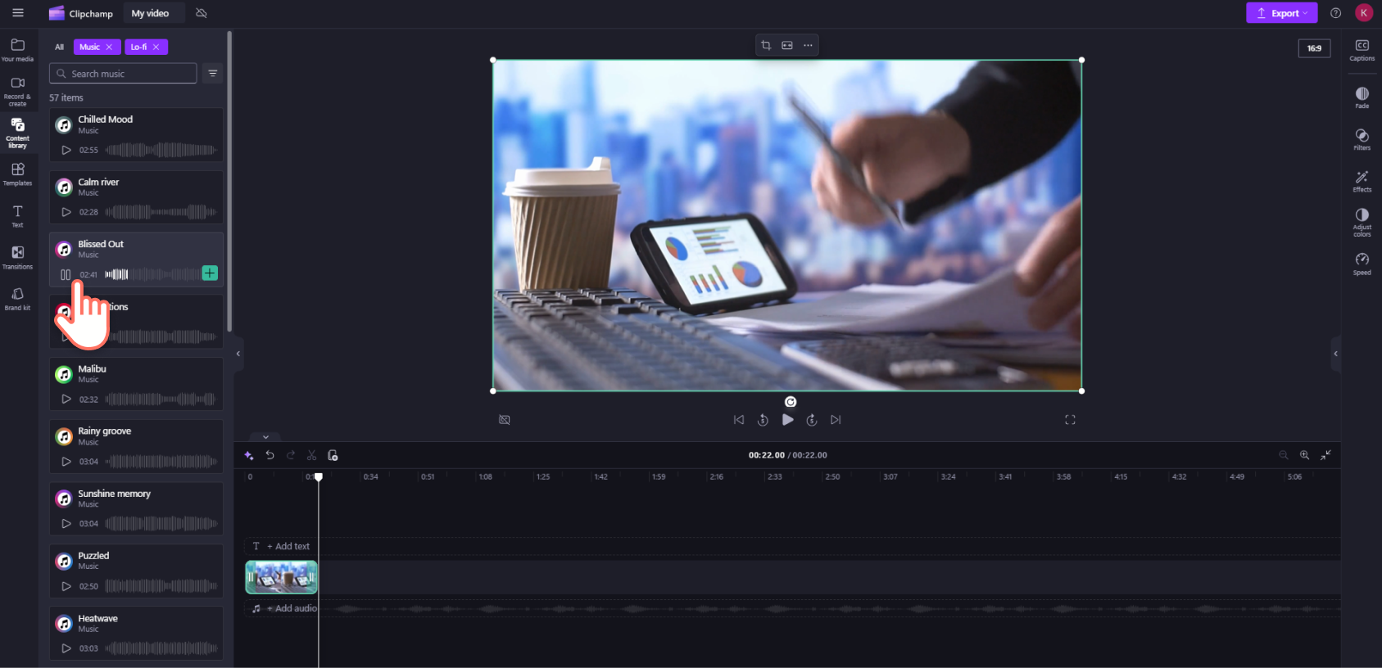Open the Templates tab
Image resolution: width=1382 pixels, height=668 pixels.
(x=17, y=174)
